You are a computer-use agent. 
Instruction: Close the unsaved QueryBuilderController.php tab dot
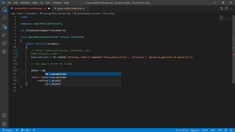point(49,8)
